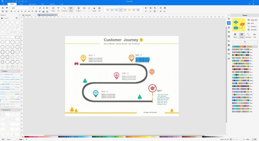Viewport: 259px width, 141px height.
Task: Open the Rotate options
Action: pos(94,9)
